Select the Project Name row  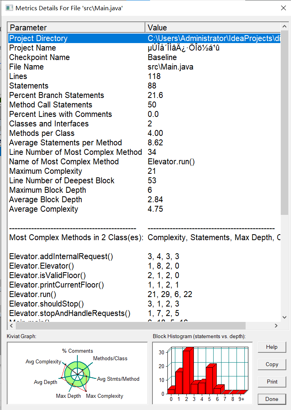[x=144, y=48]
